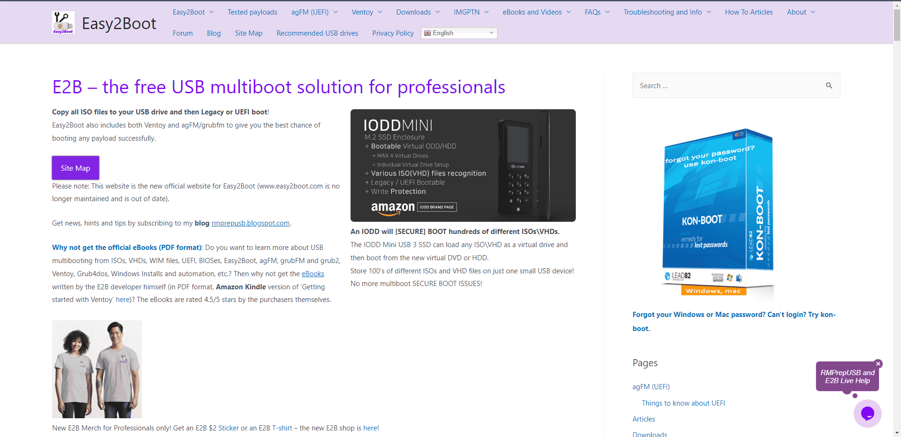The width and height of the screenshot is (901, 437).
Task: Click the Getting started with Ventoy 'here' link
Action: coord(122,300)
